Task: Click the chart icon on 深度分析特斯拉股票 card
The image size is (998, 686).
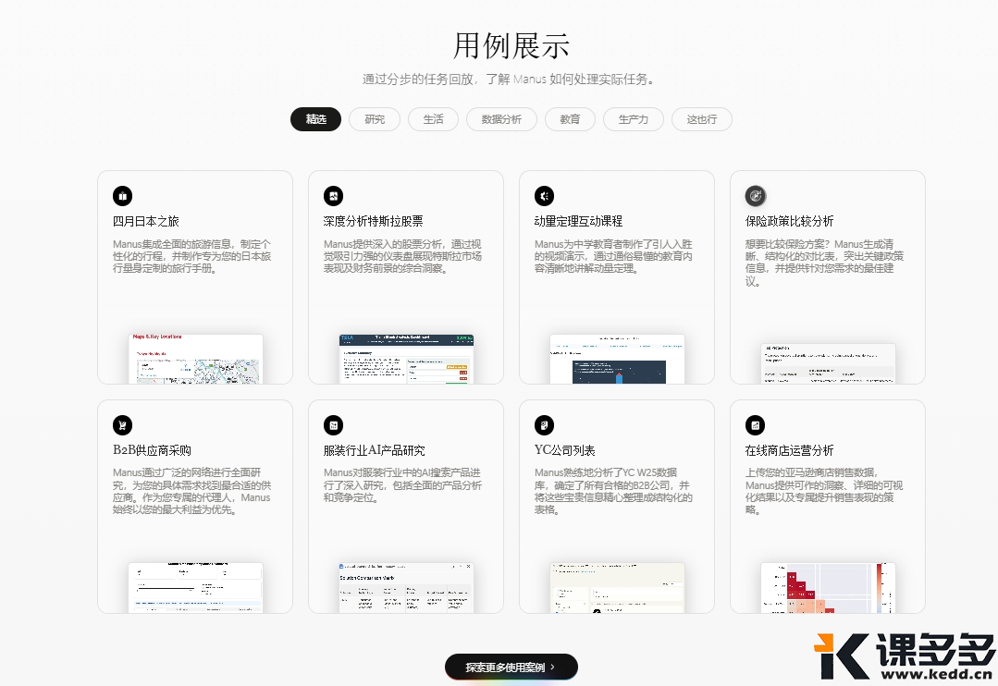Action: [x=334, y=196]
